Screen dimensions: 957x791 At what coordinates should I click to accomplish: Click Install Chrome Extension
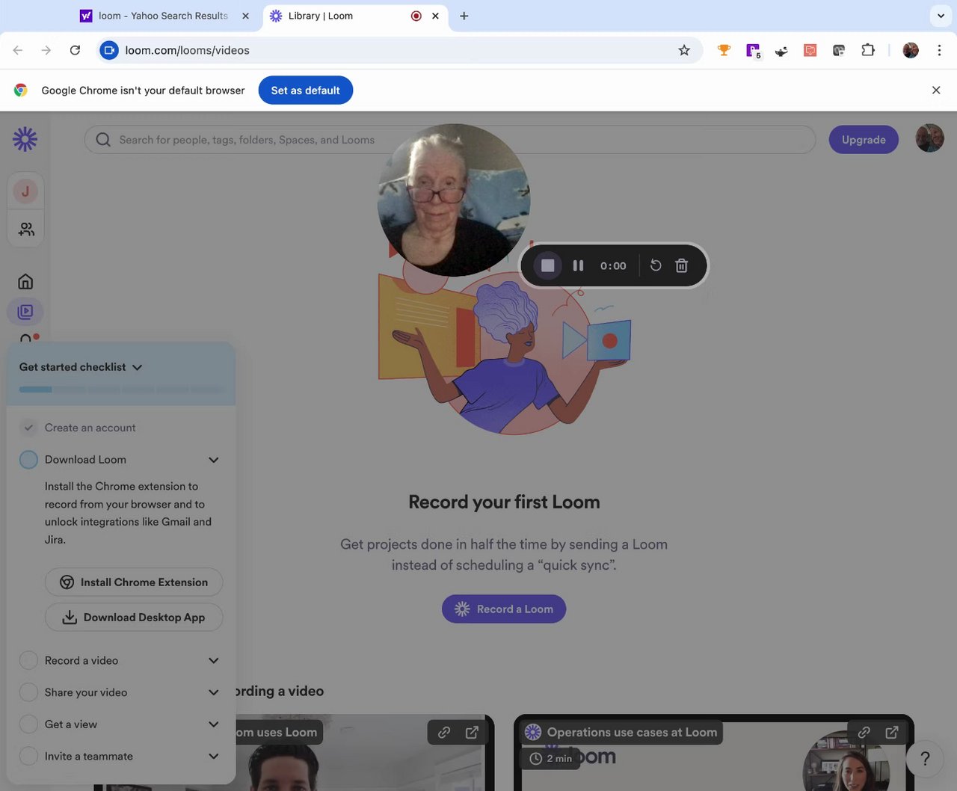tap(134, 582)
